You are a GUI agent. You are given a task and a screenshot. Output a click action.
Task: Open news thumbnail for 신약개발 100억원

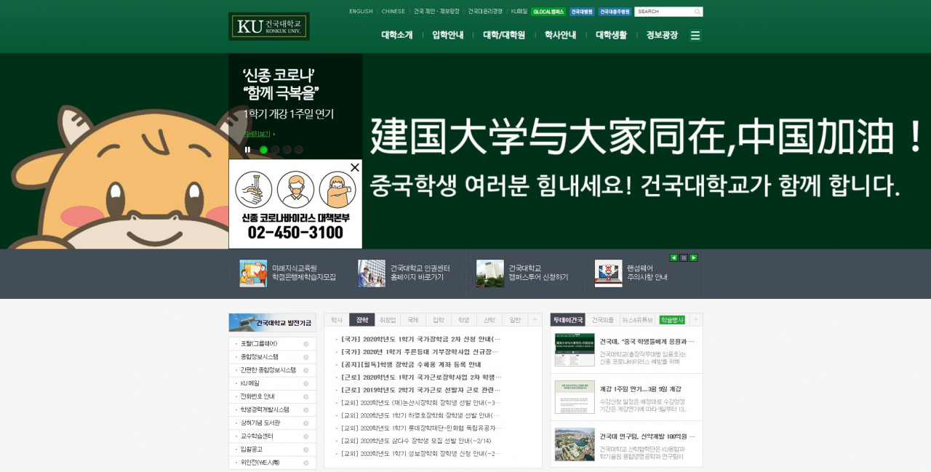click(575, 444)
